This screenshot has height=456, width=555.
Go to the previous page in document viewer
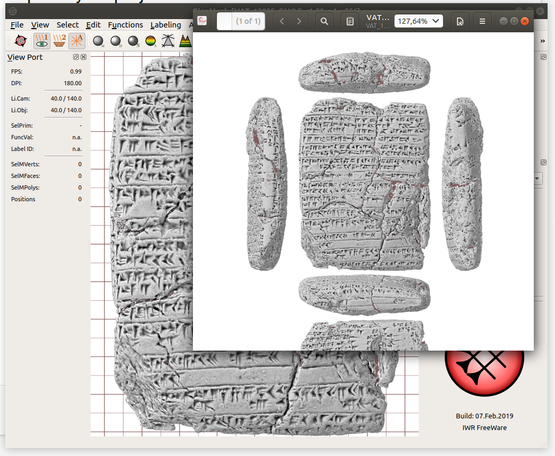coord(282,21)
